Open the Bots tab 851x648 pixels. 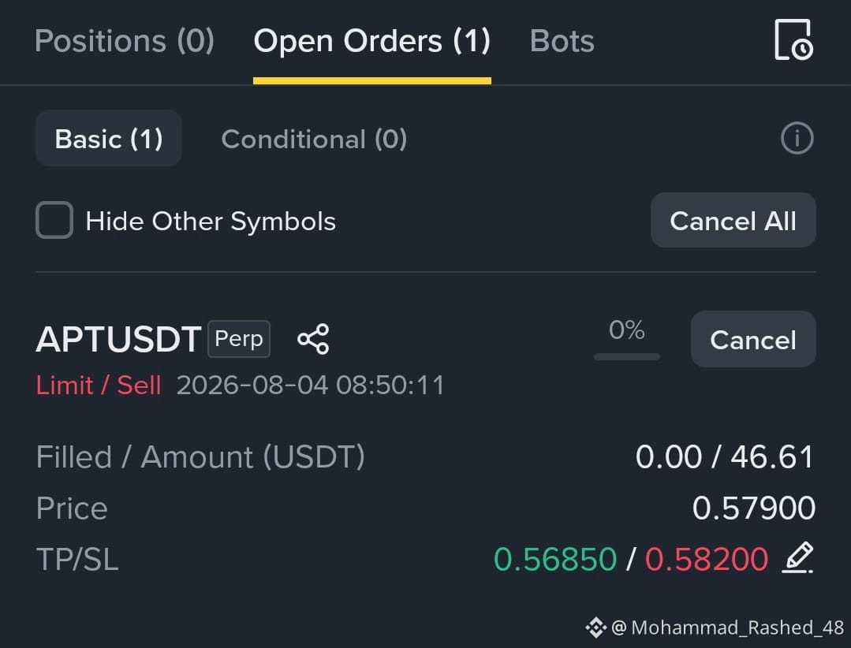562,41
